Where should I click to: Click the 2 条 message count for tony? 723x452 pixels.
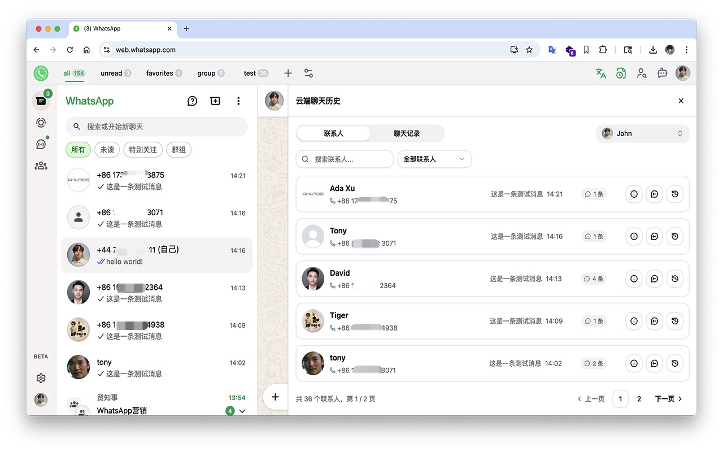coord(594,363)
